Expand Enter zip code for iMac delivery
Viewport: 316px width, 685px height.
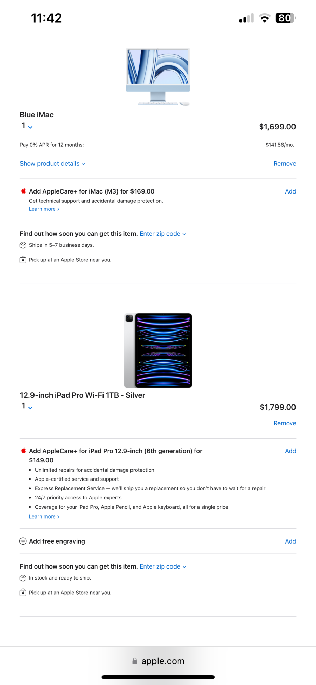tap(163, 234)
